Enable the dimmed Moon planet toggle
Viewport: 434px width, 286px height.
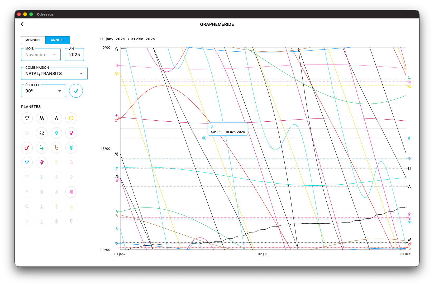pos(27,133)
